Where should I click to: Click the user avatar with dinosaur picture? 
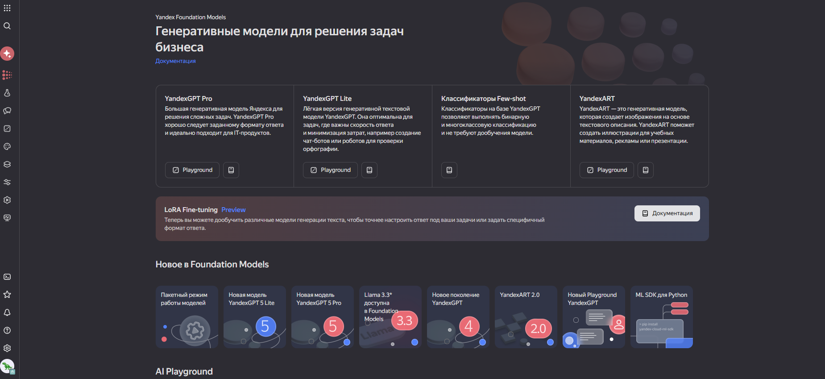click(x=7, y=367)
